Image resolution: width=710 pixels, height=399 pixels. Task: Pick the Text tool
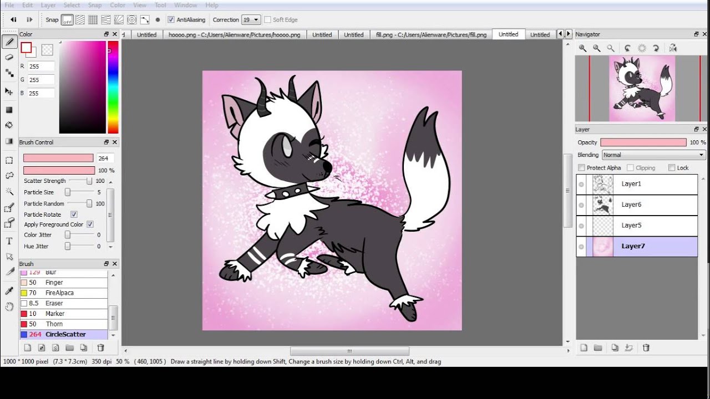click(9, 241)
